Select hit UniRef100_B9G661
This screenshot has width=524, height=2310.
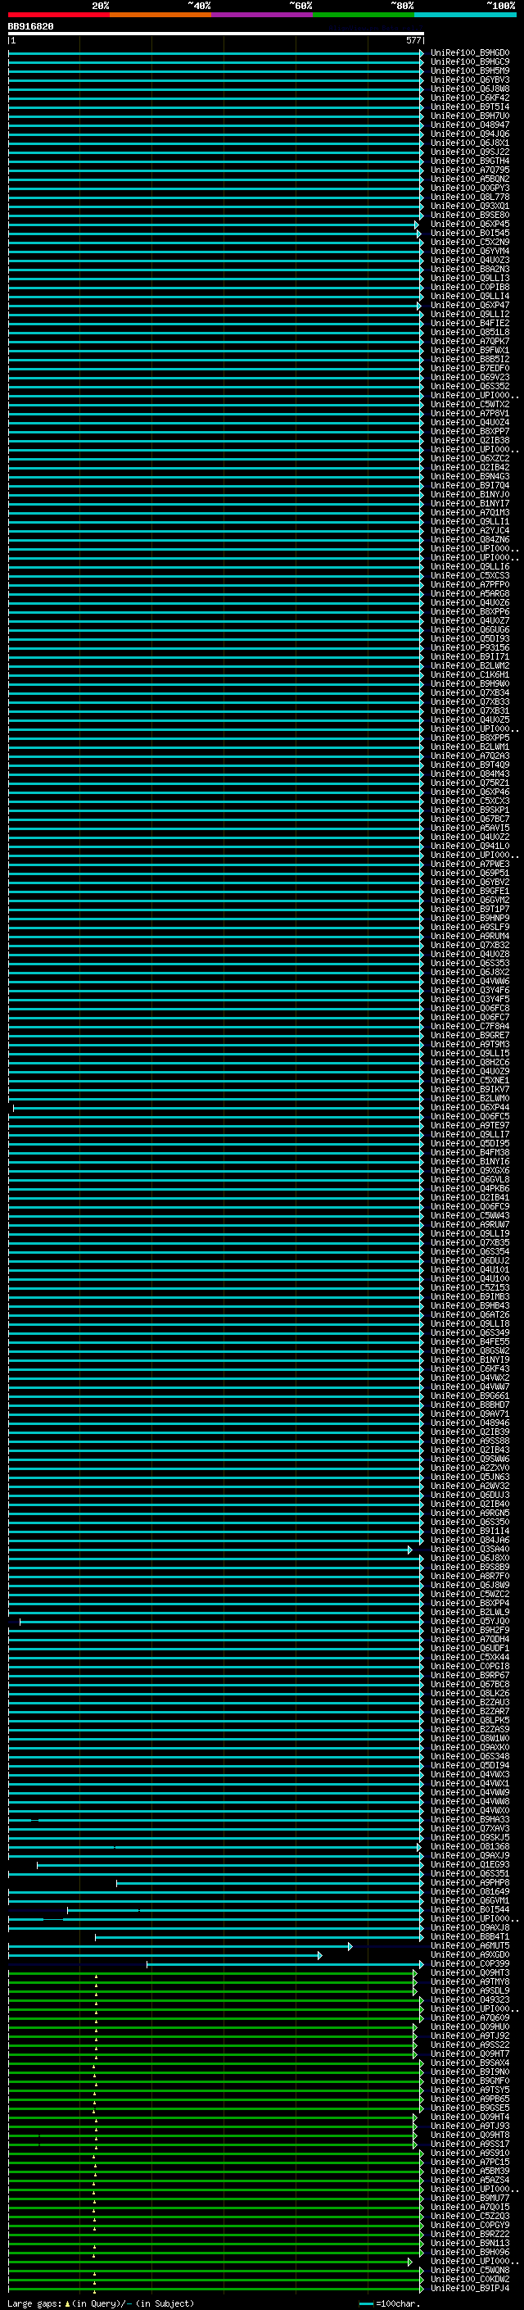point(470,1396)
